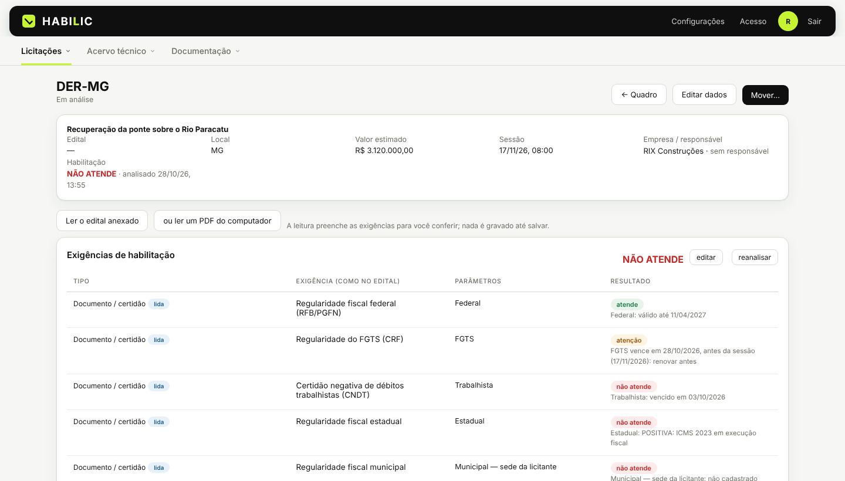
Task: Click the Habilic logo icon
Action: point(29,21)
